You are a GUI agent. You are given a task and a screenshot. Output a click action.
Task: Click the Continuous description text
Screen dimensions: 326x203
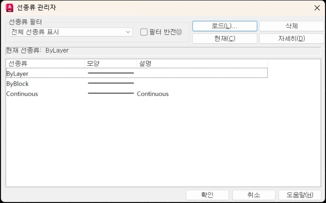153,94
